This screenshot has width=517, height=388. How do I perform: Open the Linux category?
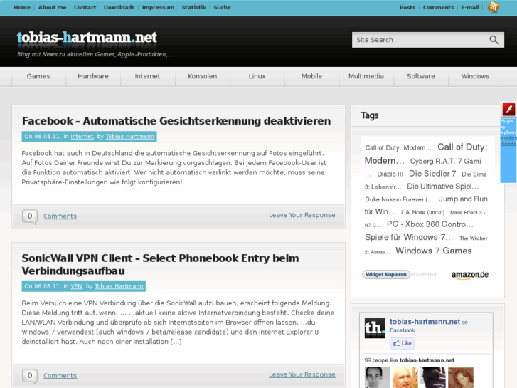[x=257, y=76]
